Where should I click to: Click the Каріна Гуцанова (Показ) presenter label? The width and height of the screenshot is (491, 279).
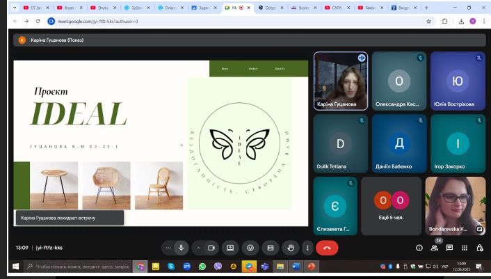point(57,40)
